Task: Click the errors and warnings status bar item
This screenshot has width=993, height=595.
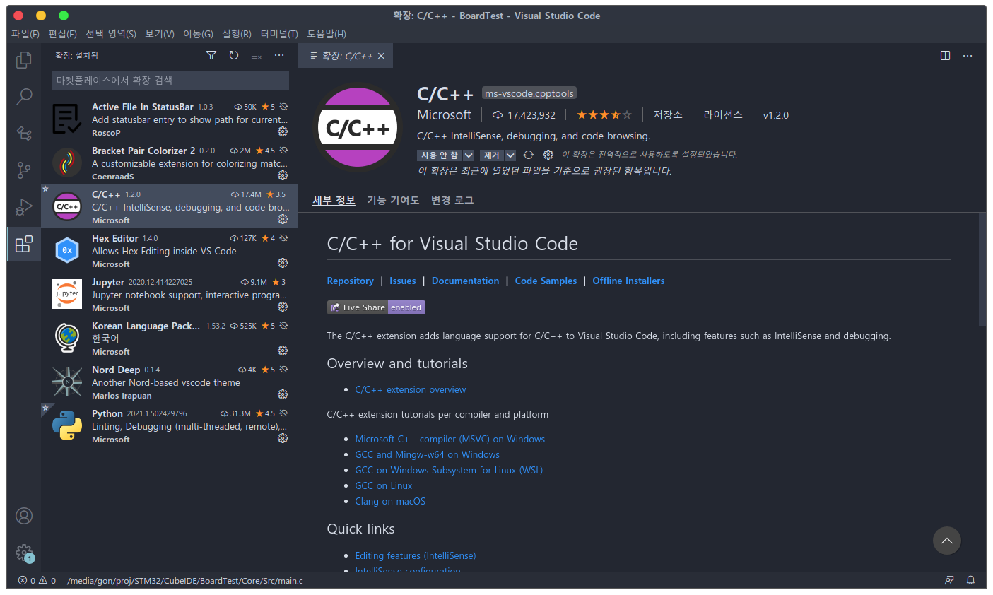Action: pos(37,581)
